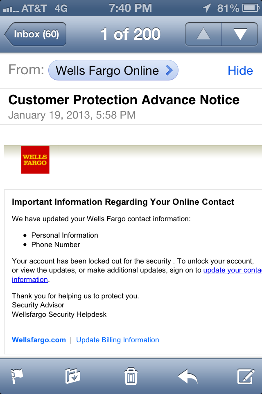262x394 pixels.
Task: Follow the update your contact information link
Action: [x=232, y=270]
